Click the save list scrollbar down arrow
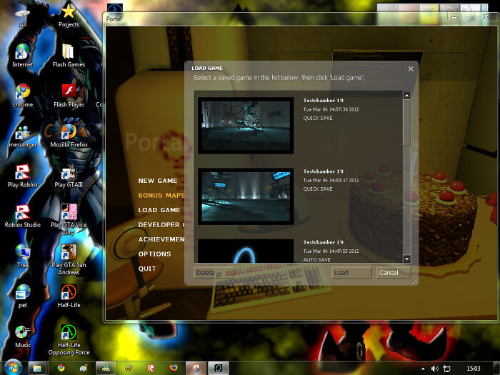 pyautogui.click(x=406, y=259)
